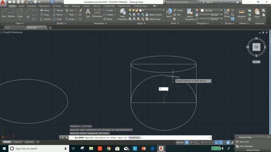Image resolution: width=271 pixels, height=152 pixels.
Task: Open Layer Properties
Action: [122, 14]
